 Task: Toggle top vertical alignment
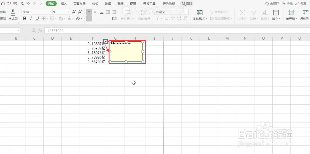tap(89, 12)
